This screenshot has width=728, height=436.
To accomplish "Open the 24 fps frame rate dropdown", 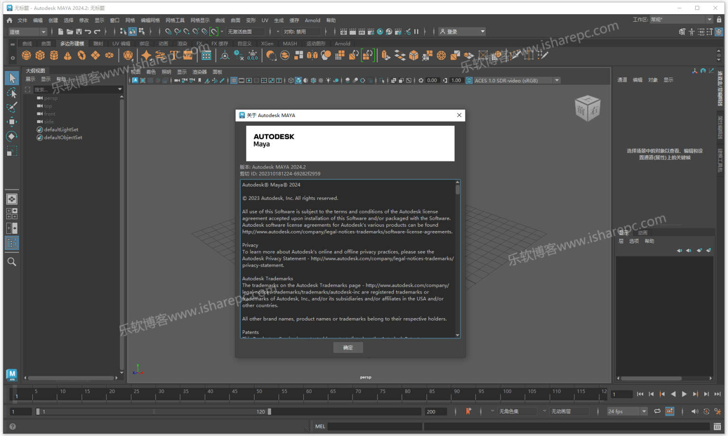I will click(x=628, y=411).
